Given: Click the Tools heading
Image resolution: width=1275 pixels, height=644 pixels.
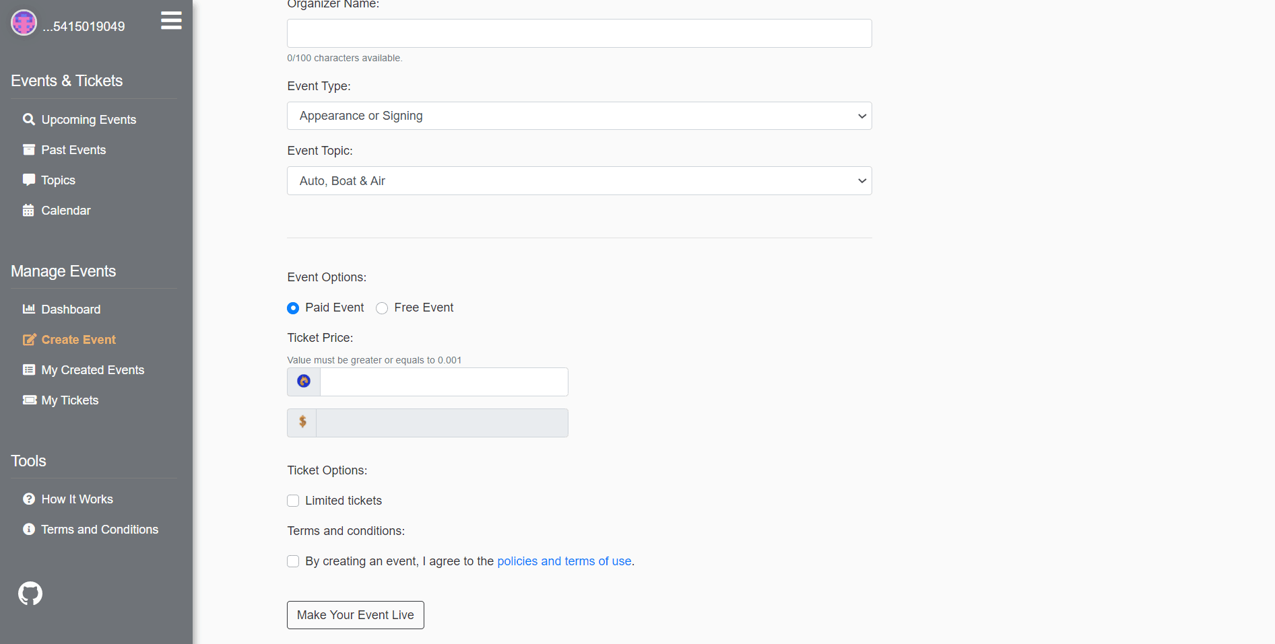Looking at the screenshot, I should click(28, 461).
